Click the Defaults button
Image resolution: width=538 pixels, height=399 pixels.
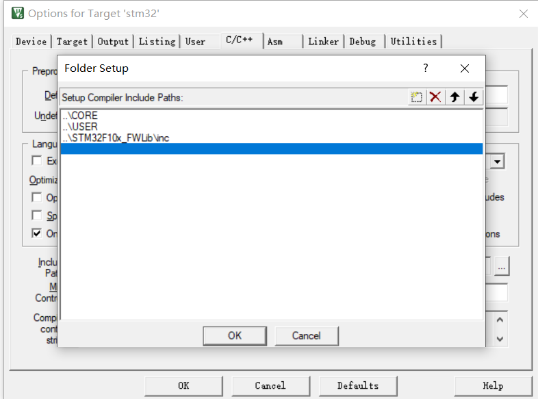coord(358,386)
